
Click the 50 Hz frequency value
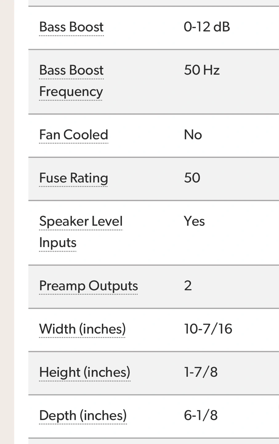tap(202, 70)
